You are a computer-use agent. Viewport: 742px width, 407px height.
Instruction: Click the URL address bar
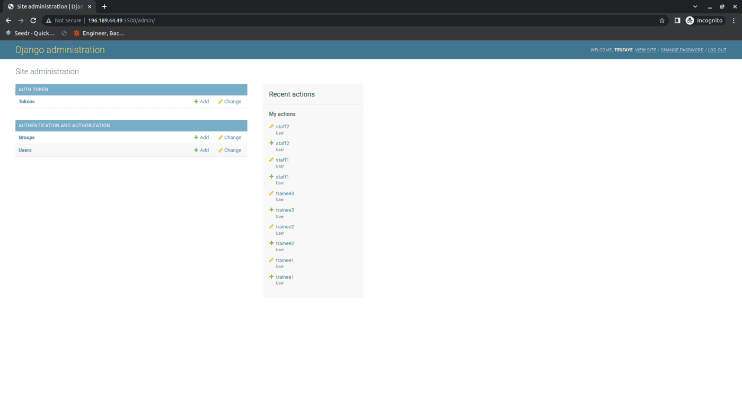pyautogui.click(x=371, y=21)
